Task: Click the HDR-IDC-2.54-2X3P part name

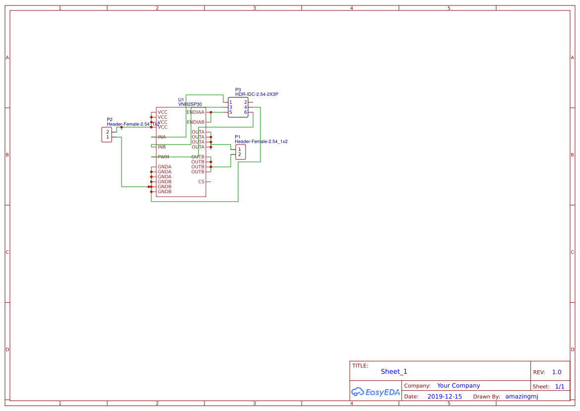Action: coord(257,94)
